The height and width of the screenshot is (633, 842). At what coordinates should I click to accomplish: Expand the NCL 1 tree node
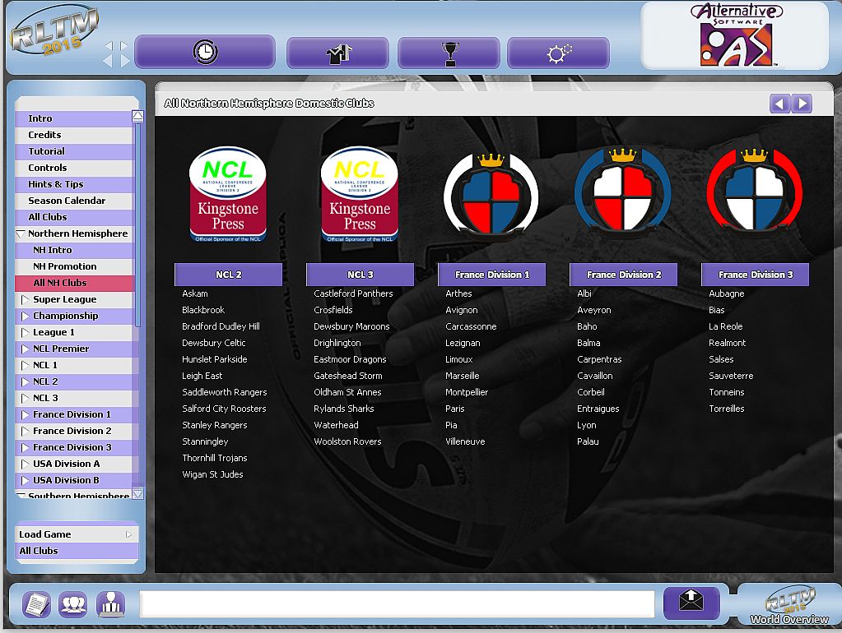point(25,365)
